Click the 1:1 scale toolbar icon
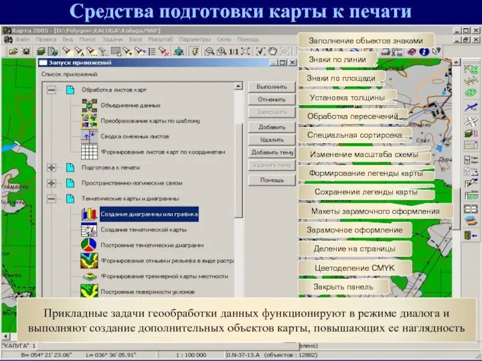Image resolution: width=482 pixels, height=361 pixels. (x=233, y=52)
